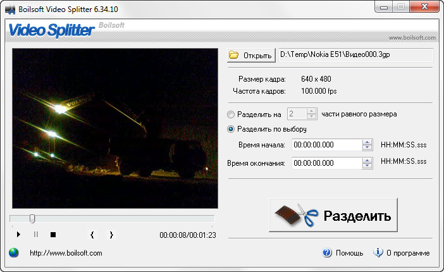Select Разделить по выбору radio button
444x272 pixels.
[x=231, y=129]
